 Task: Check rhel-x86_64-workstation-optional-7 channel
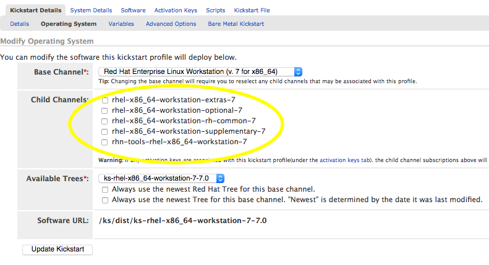pos(105,111)
